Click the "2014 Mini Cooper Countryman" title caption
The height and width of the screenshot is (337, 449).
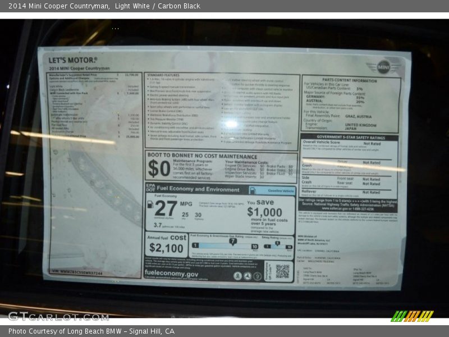tap(59, 6)
